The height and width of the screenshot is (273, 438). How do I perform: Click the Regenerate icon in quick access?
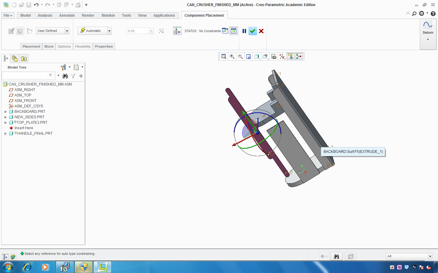click(x=59, y=5)
